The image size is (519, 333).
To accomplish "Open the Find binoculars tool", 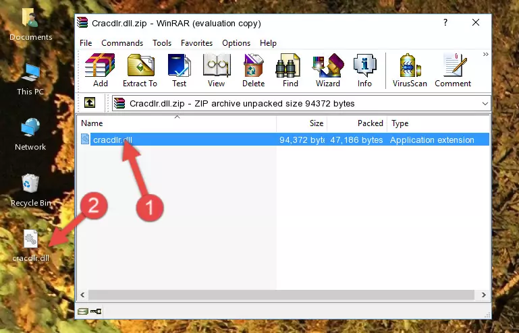I will click(290, 70).
